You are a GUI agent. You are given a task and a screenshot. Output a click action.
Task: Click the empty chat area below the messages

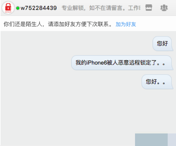[x=67, y=111]
